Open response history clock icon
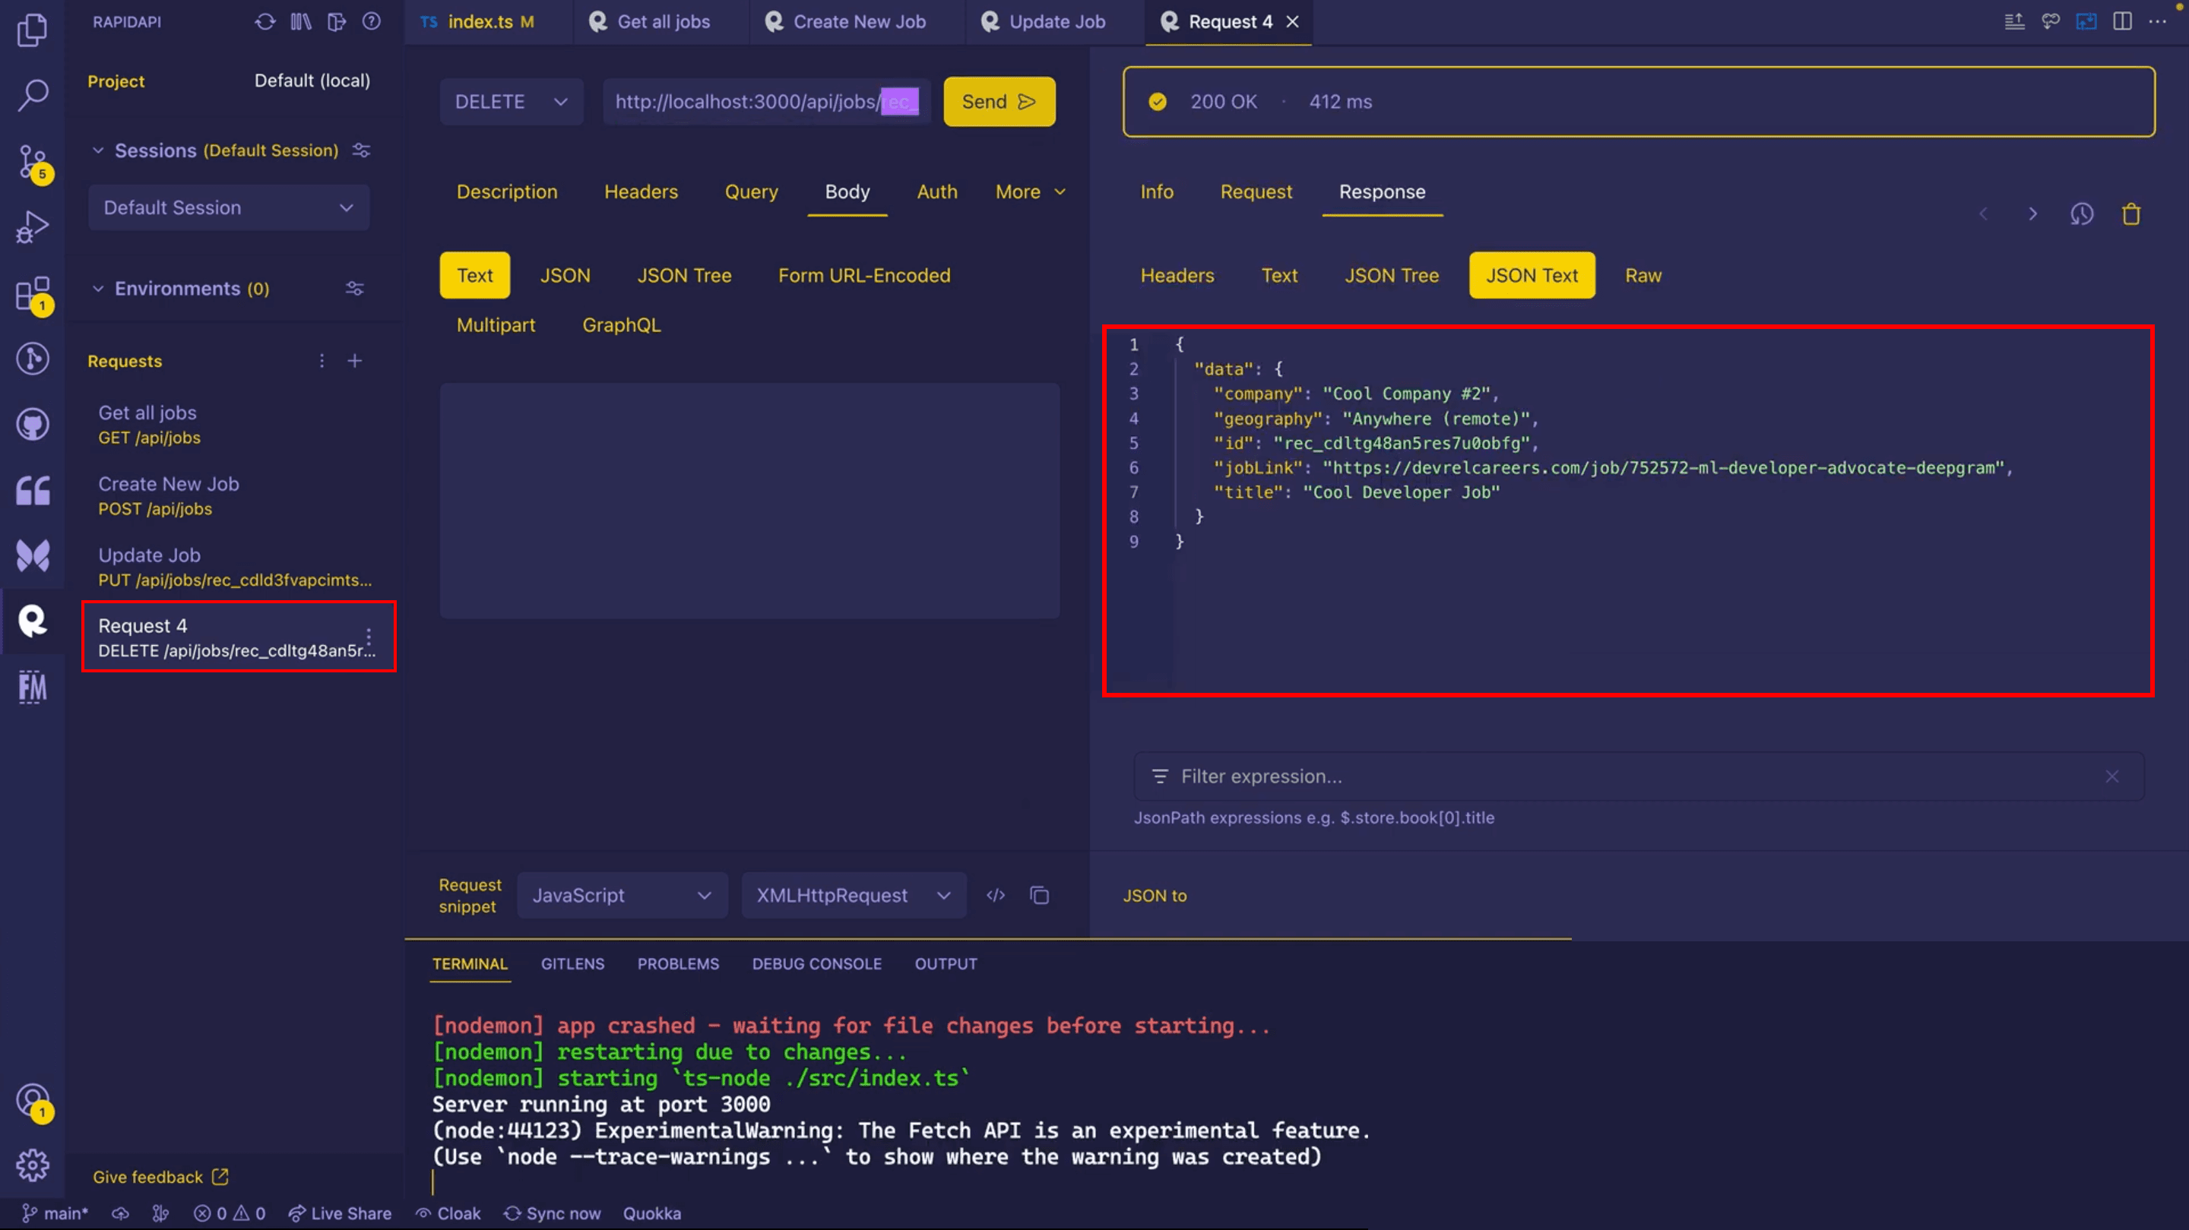Viewport: 2189px width, 1230px height. pos(2081,214)
